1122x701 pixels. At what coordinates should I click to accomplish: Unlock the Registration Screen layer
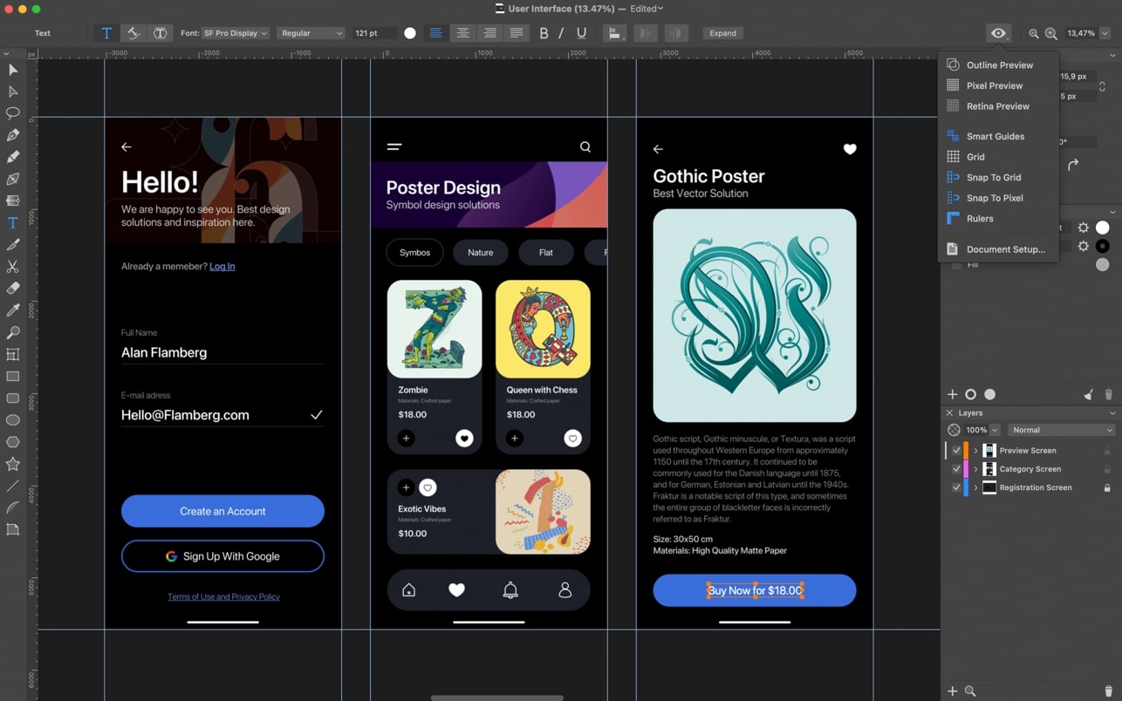1107,487
